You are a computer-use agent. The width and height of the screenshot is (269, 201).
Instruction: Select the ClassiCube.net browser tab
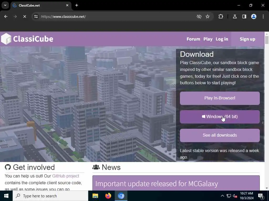point(41,5)
